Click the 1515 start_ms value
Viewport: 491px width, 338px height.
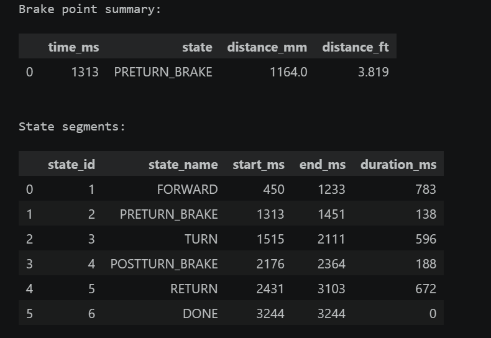tap(270, 239)
